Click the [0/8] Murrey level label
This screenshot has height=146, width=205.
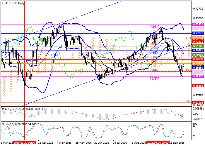click(x=155, y=70)
